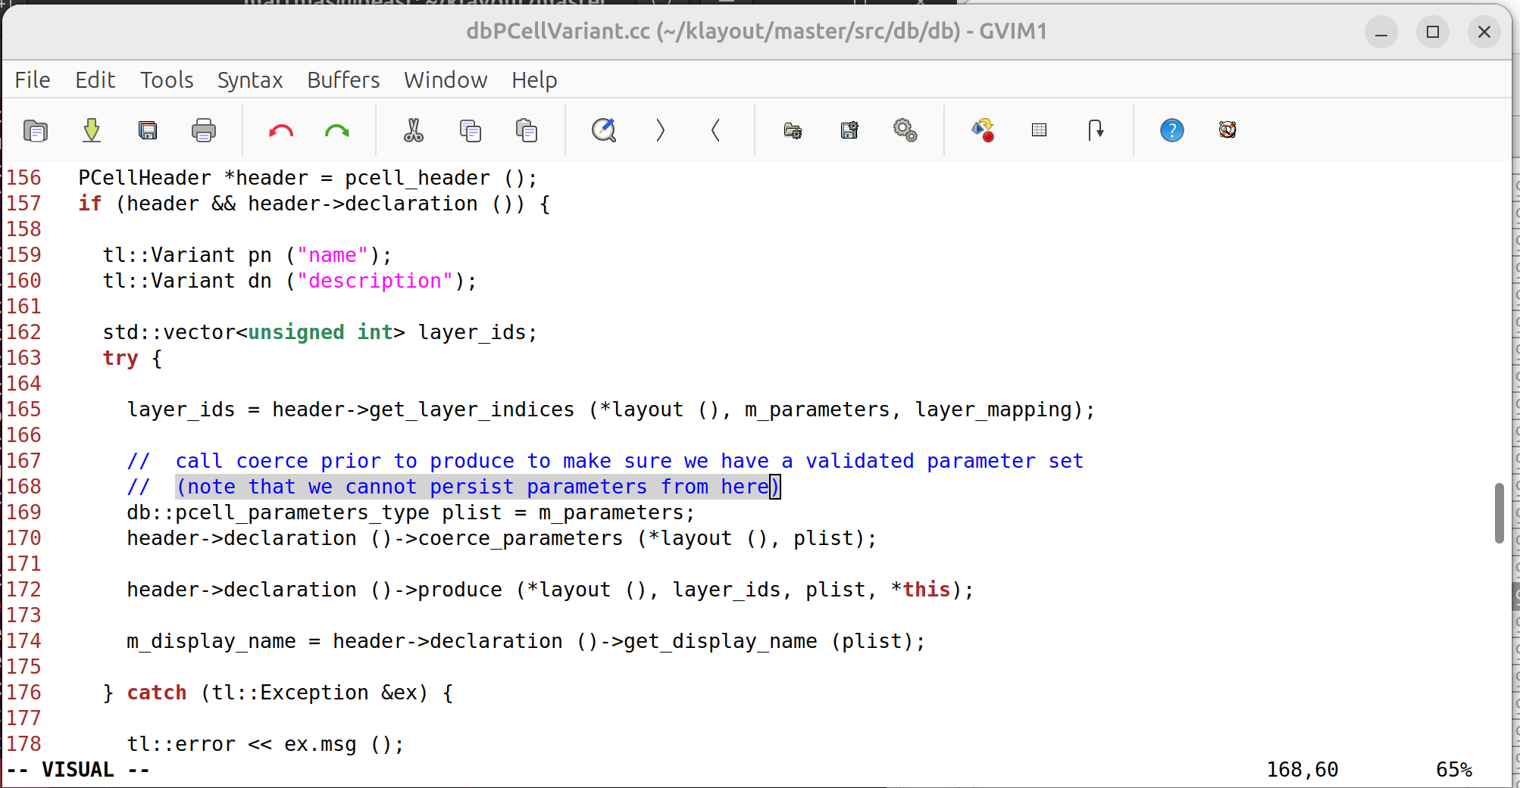Screen dimensions: 1520x788
Task: Click the vertical scrollbar thumb on the right
Action: click(1499, 512)
